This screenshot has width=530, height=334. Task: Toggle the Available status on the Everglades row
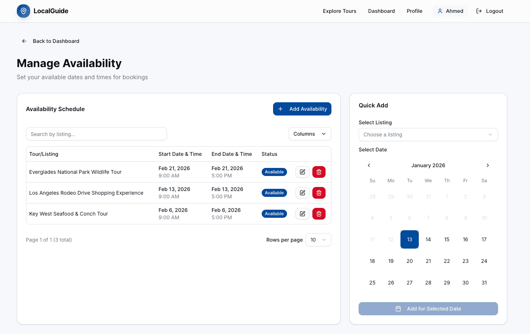coord(274,172)
